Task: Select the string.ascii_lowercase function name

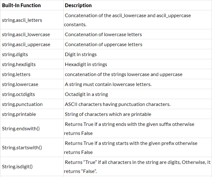Action: (26, 35)
